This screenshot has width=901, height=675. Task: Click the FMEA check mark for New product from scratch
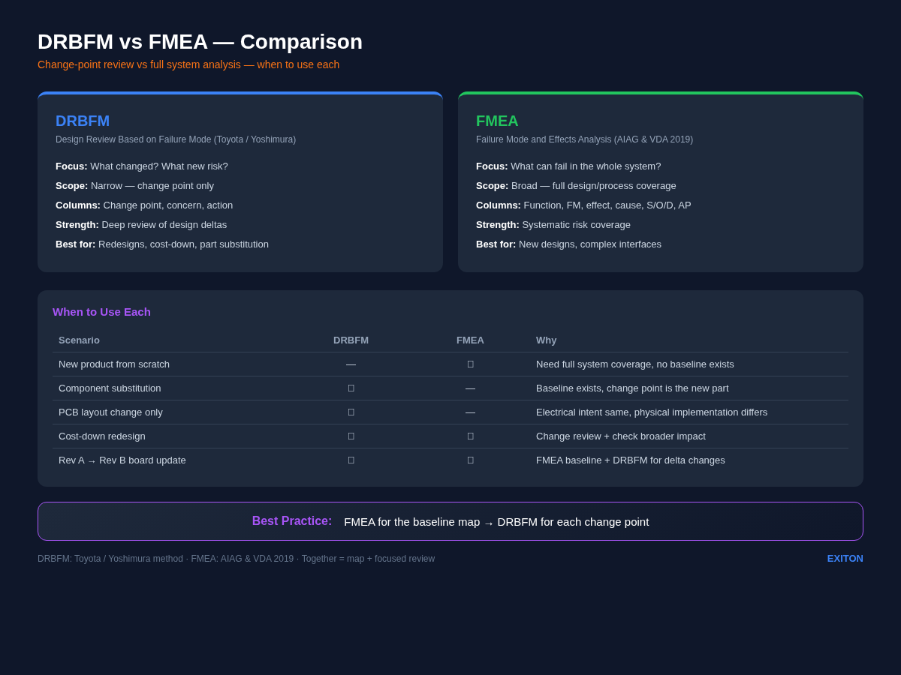tap(470, 364)
